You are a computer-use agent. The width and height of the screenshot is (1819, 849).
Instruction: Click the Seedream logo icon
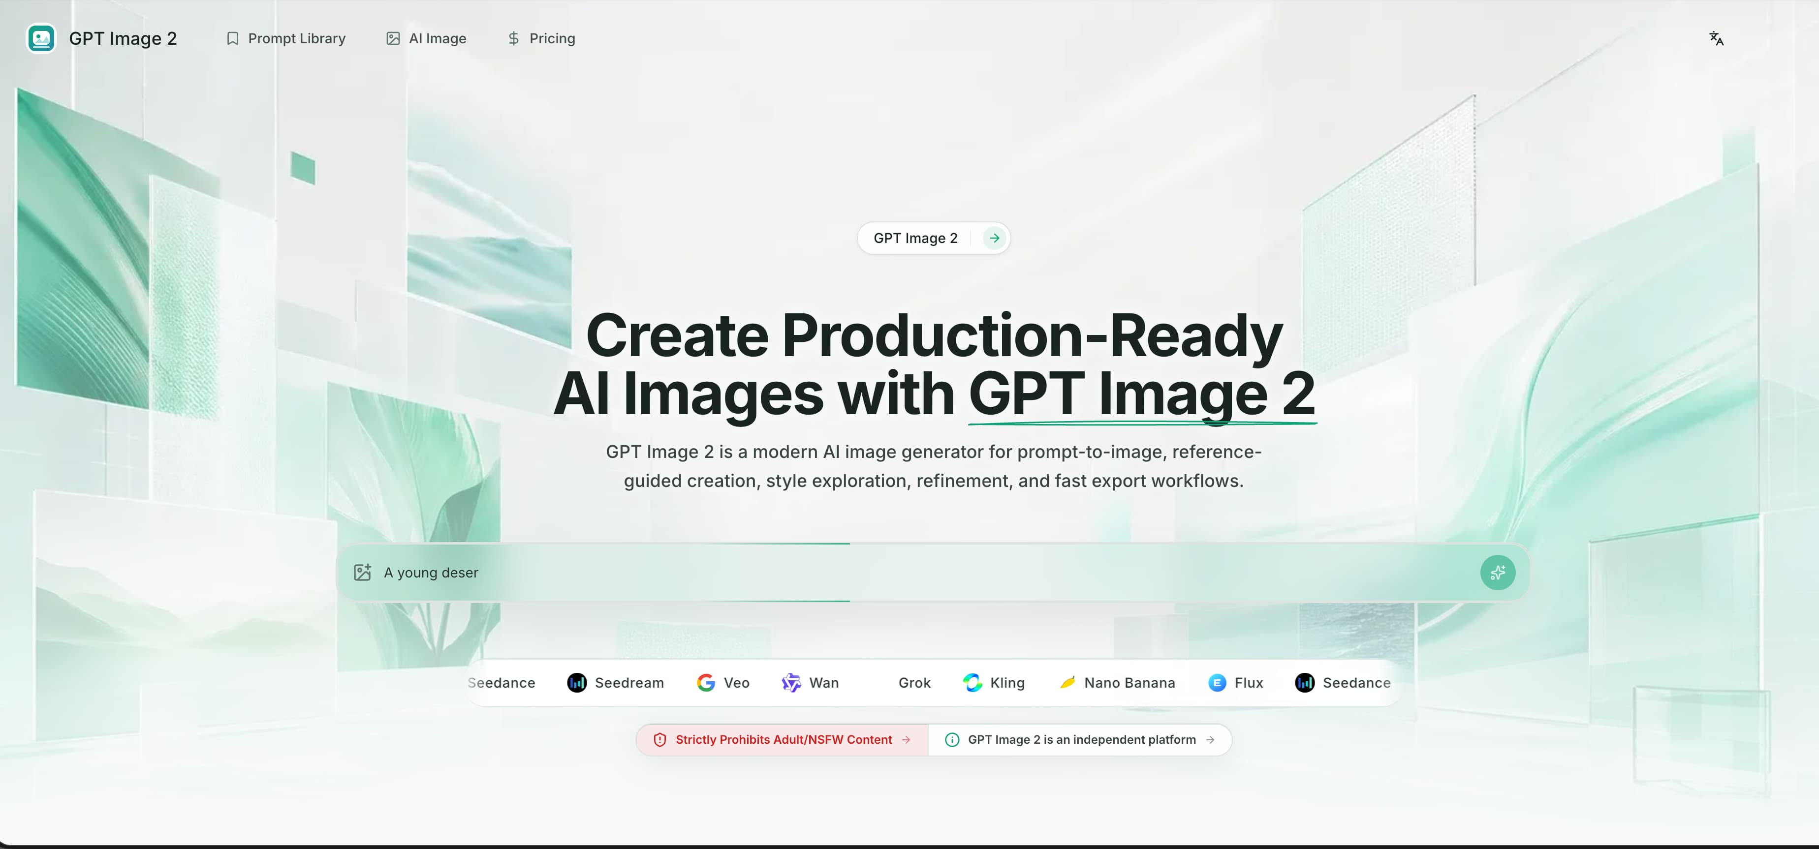577,682
